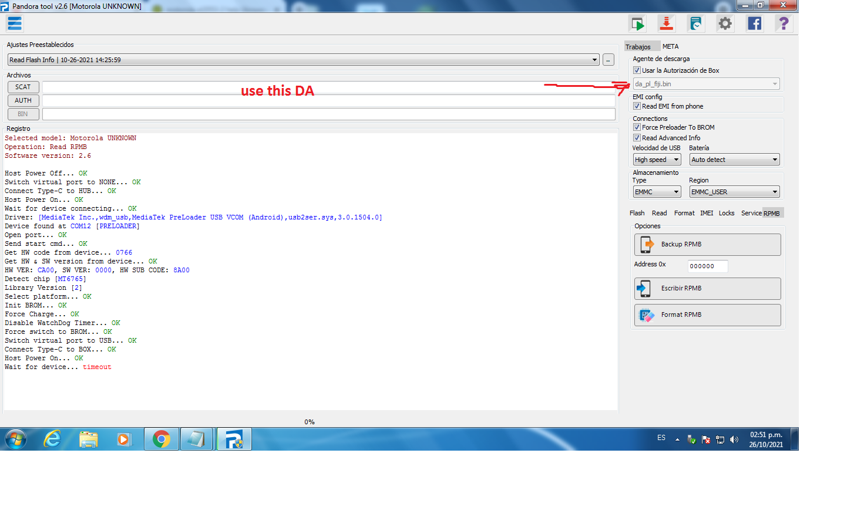Click the Escribir RPMB button

point(708,289)
